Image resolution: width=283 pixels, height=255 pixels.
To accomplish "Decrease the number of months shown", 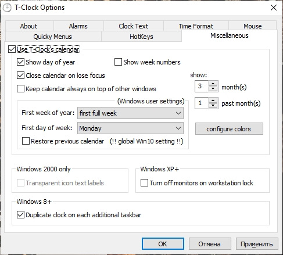I will coord(213,89).
